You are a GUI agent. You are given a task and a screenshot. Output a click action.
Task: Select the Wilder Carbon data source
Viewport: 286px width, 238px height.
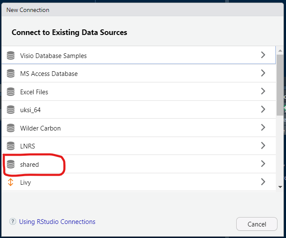(x=139, y=128)
